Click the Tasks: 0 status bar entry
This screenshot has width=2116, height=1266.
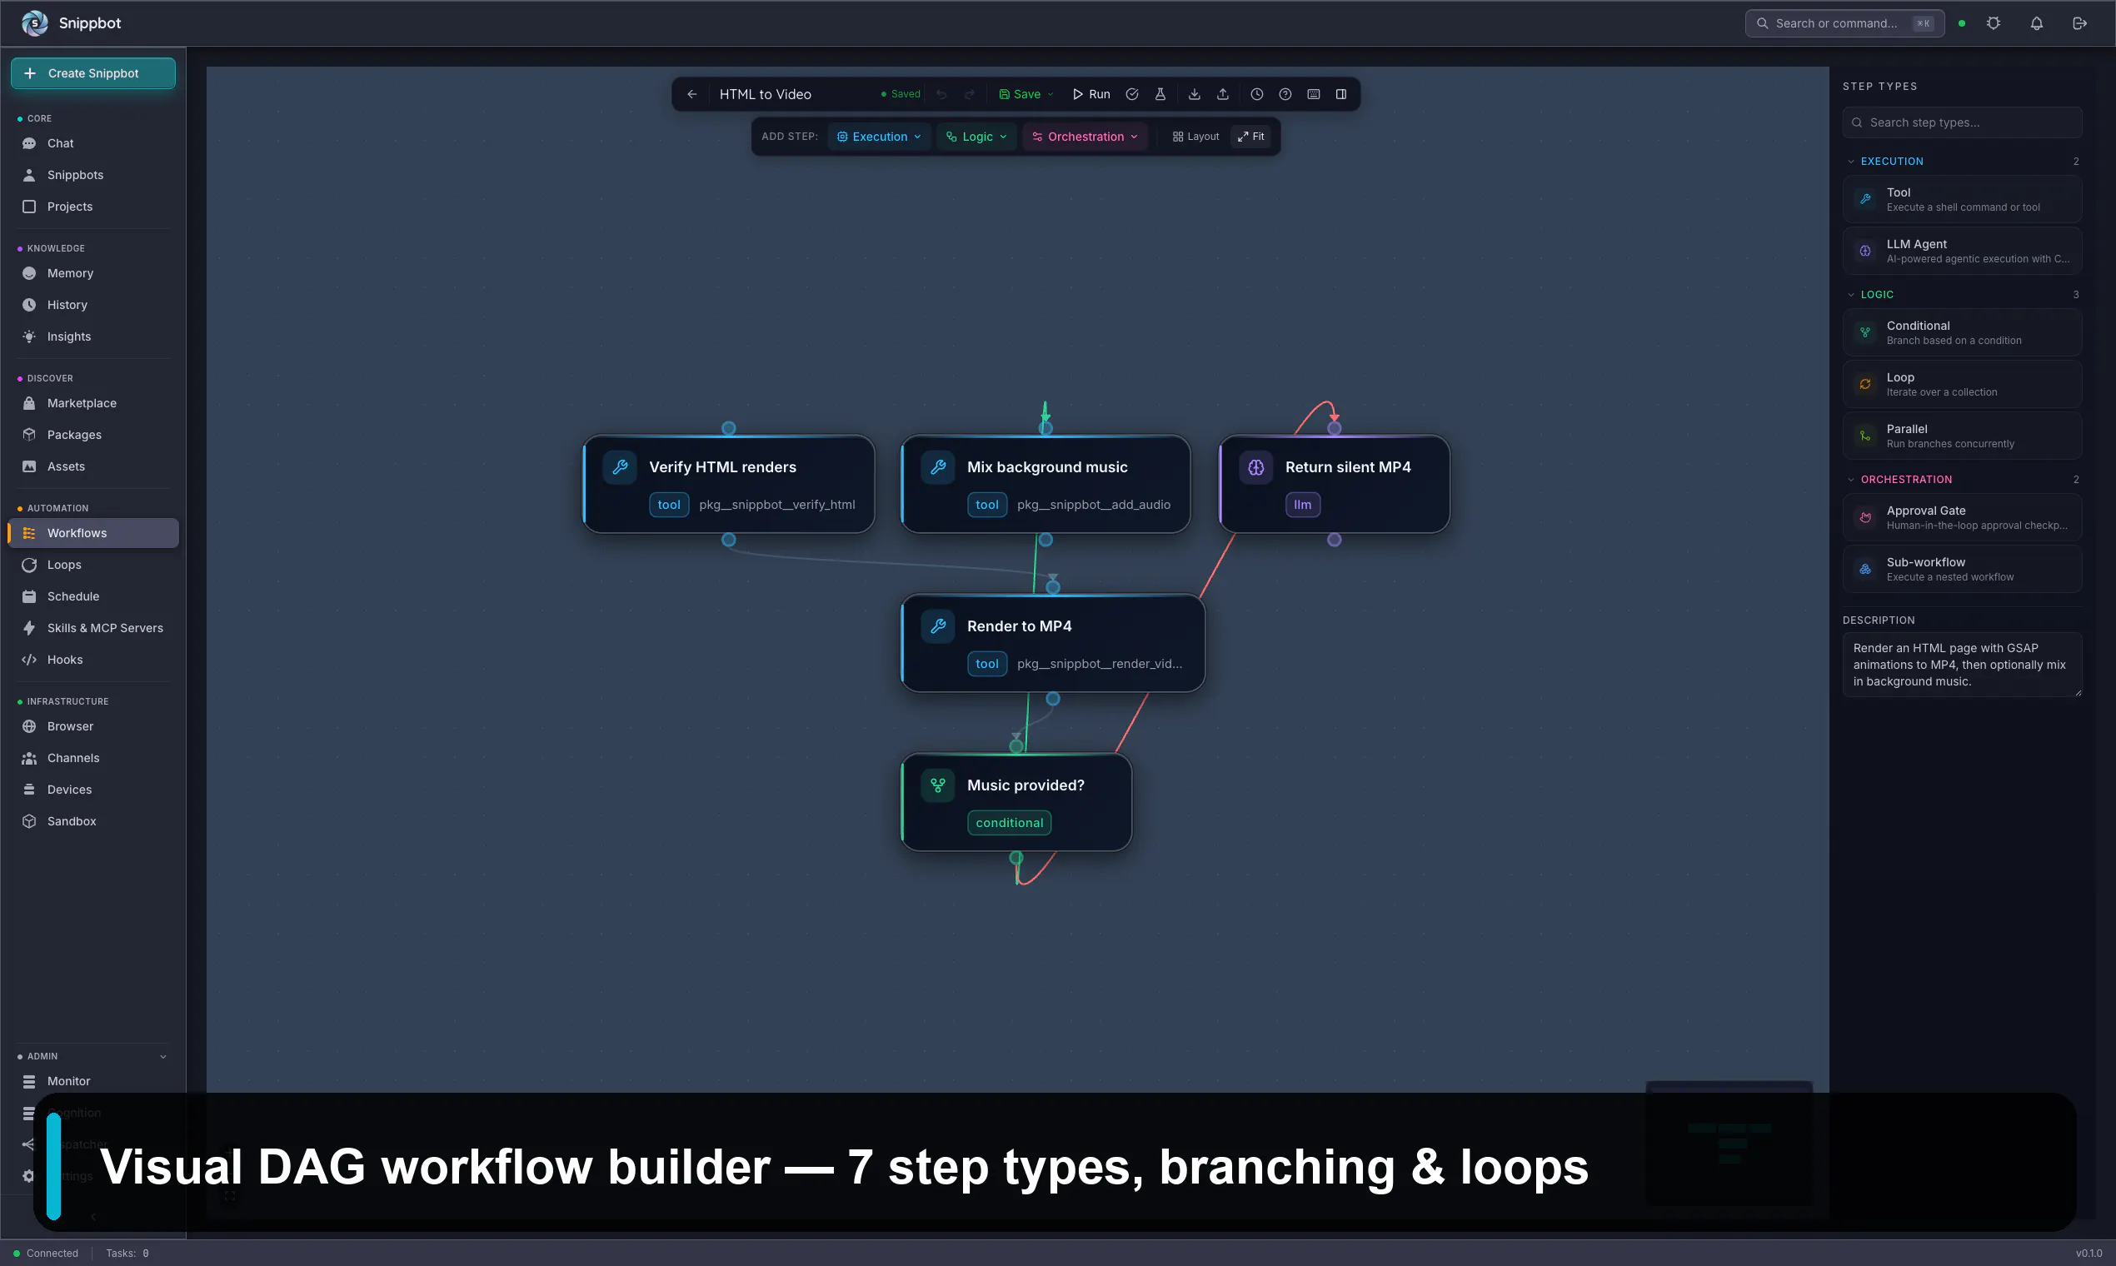127,1254
